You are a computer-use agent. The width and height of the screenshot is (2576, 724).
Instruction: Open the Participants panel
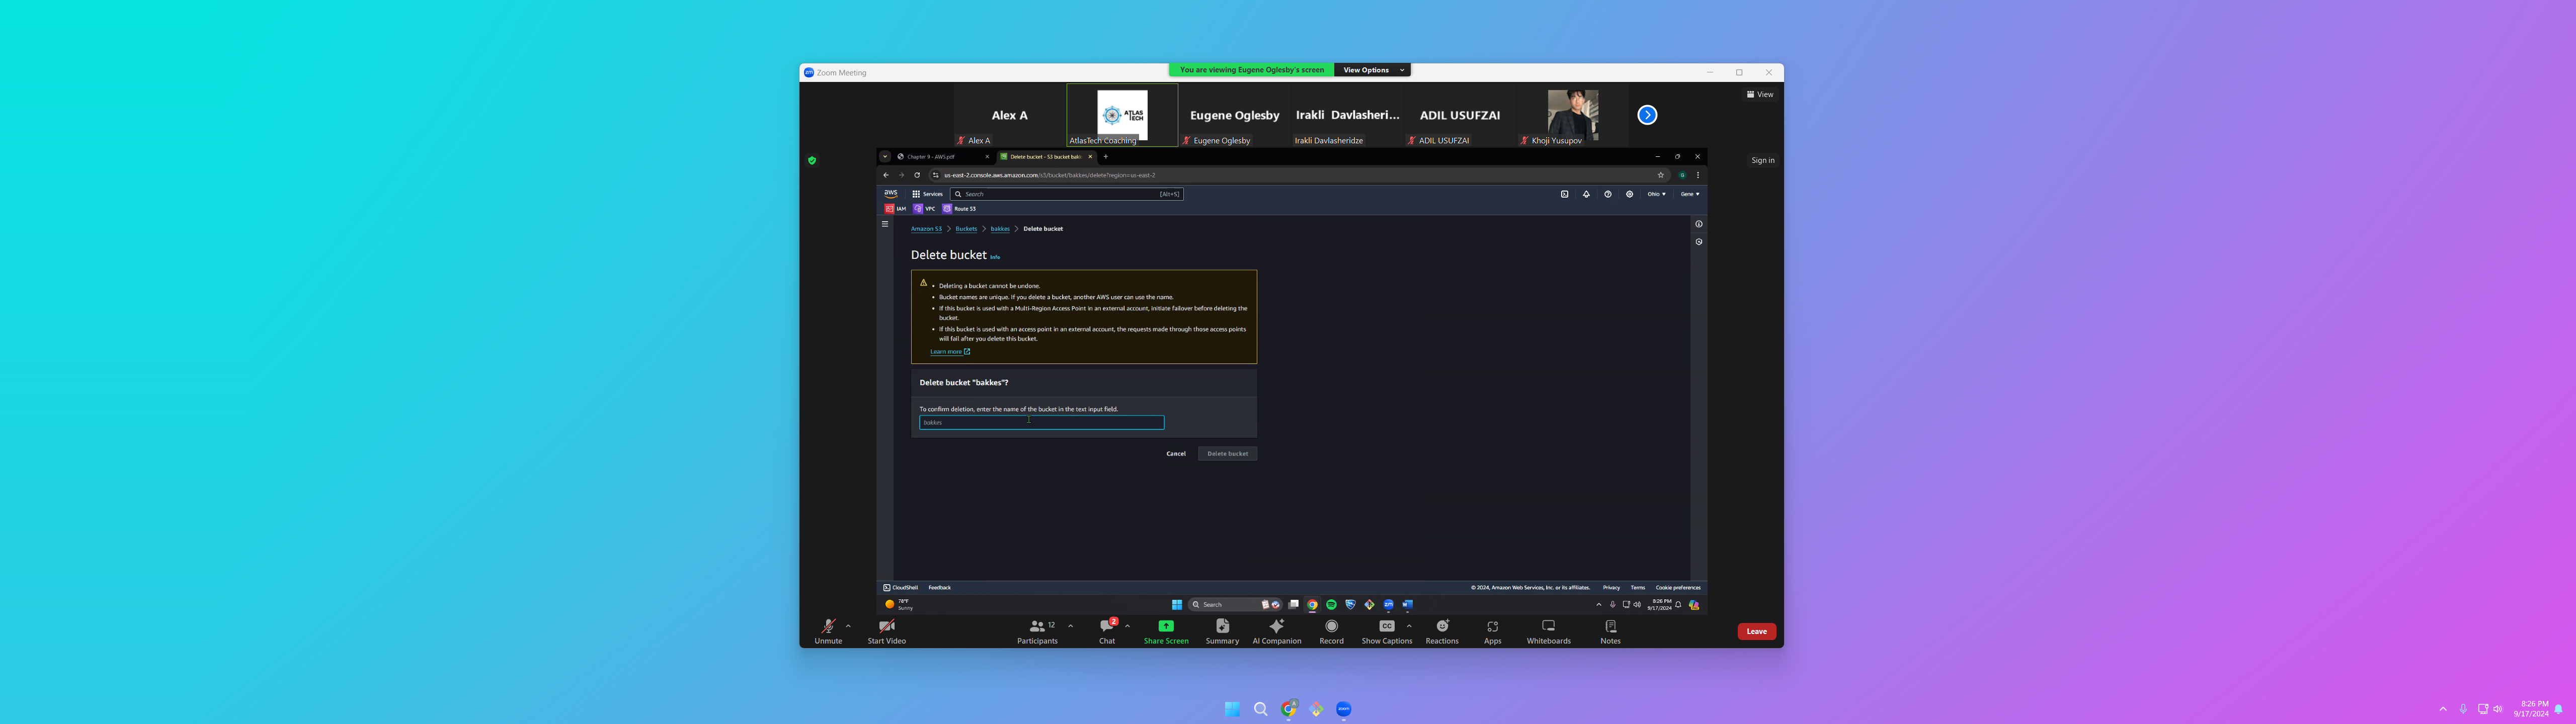1037,627
